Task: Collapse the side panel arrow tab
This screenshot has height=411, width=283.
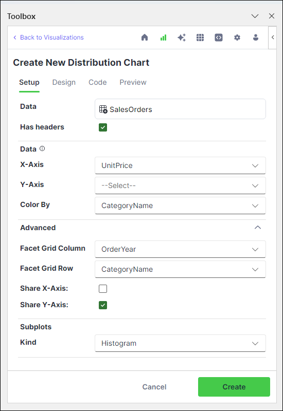Action: pos(273,38)
